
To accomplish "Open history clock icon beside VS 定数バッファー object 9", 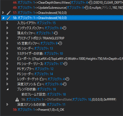I will coord(60,43).
